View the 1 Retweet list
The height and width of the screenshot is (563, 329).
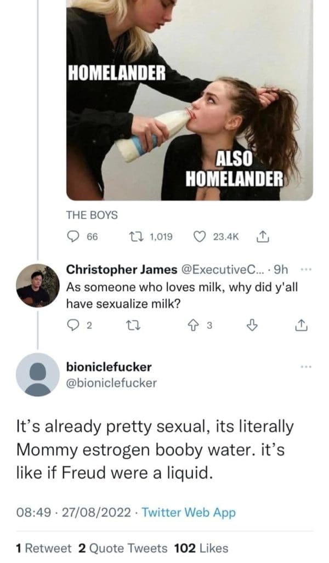click(x=44, y=548)
